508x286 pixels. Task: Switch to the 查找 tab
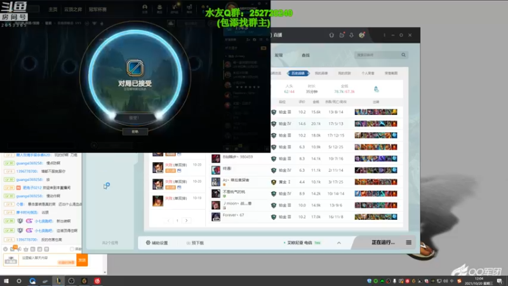(305, 55)
